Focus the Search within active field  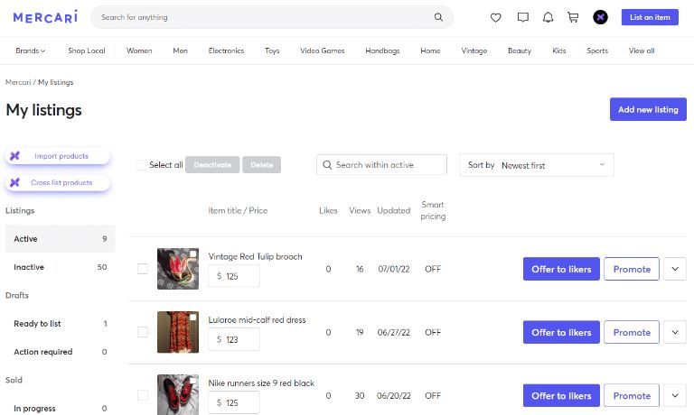[381, 165]
